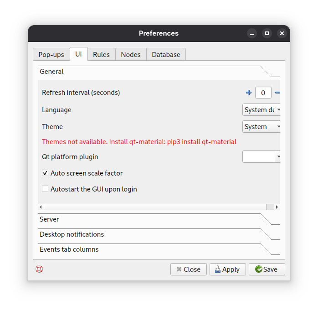Click the 'Preferences' window title

pyautogui.click(x=159, y=33)
